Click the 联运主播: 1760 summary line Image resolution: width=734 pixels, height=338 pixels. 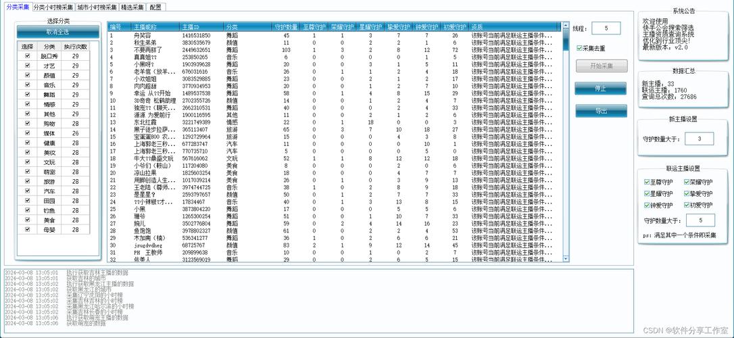click(x=664, y=91)
